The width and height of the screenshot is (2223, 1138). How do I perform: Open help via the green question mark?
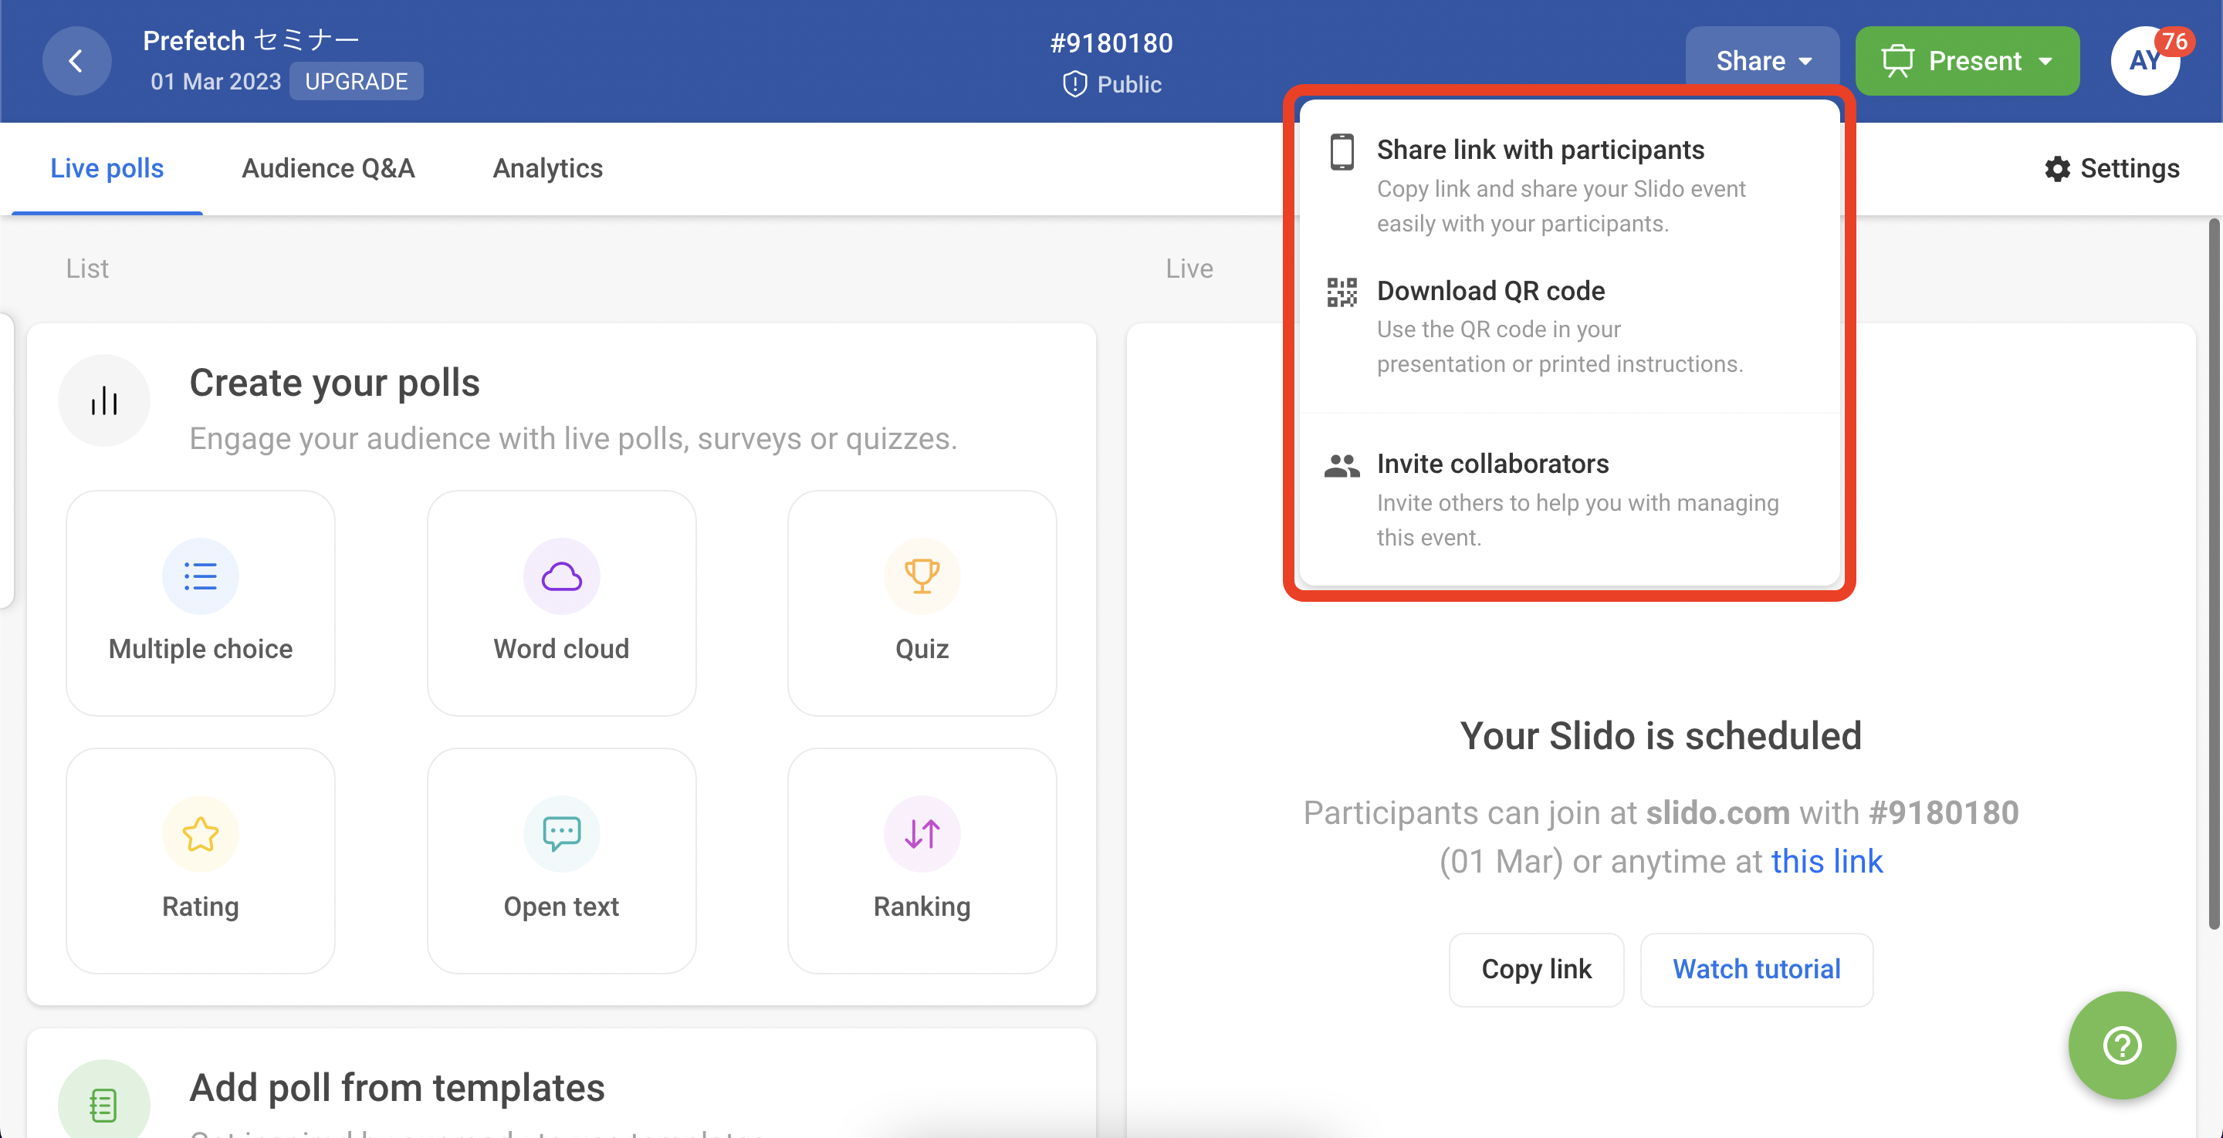(2122, 1045)
